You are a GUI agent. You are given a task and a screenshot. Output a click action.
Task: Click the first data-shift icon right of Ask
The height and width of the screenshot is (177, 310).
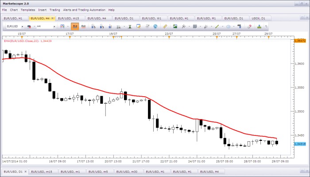coord(93,26)
